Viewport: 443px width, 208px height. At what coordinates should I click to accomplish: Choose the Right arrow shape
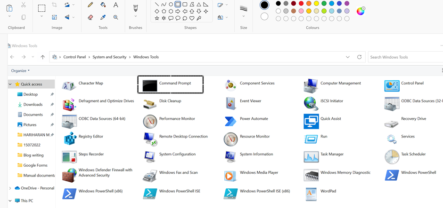(178, 11)
